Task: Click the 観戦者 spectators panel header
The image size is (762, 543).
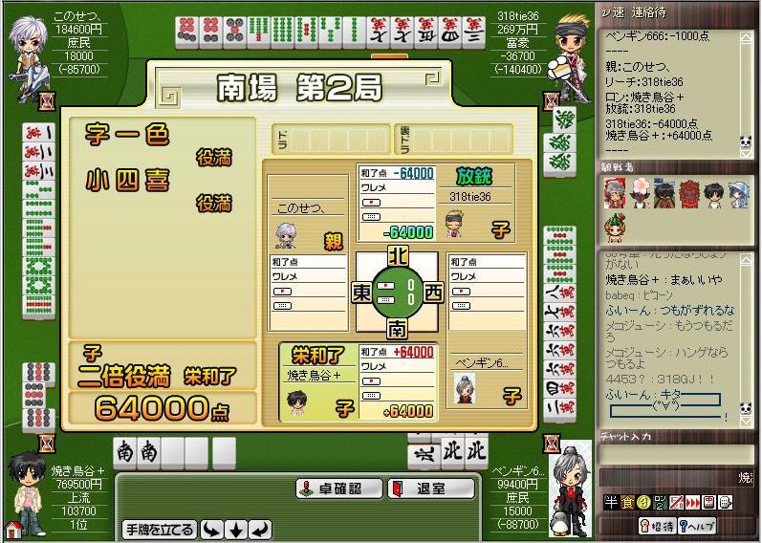Action: [x=618, y=166]
